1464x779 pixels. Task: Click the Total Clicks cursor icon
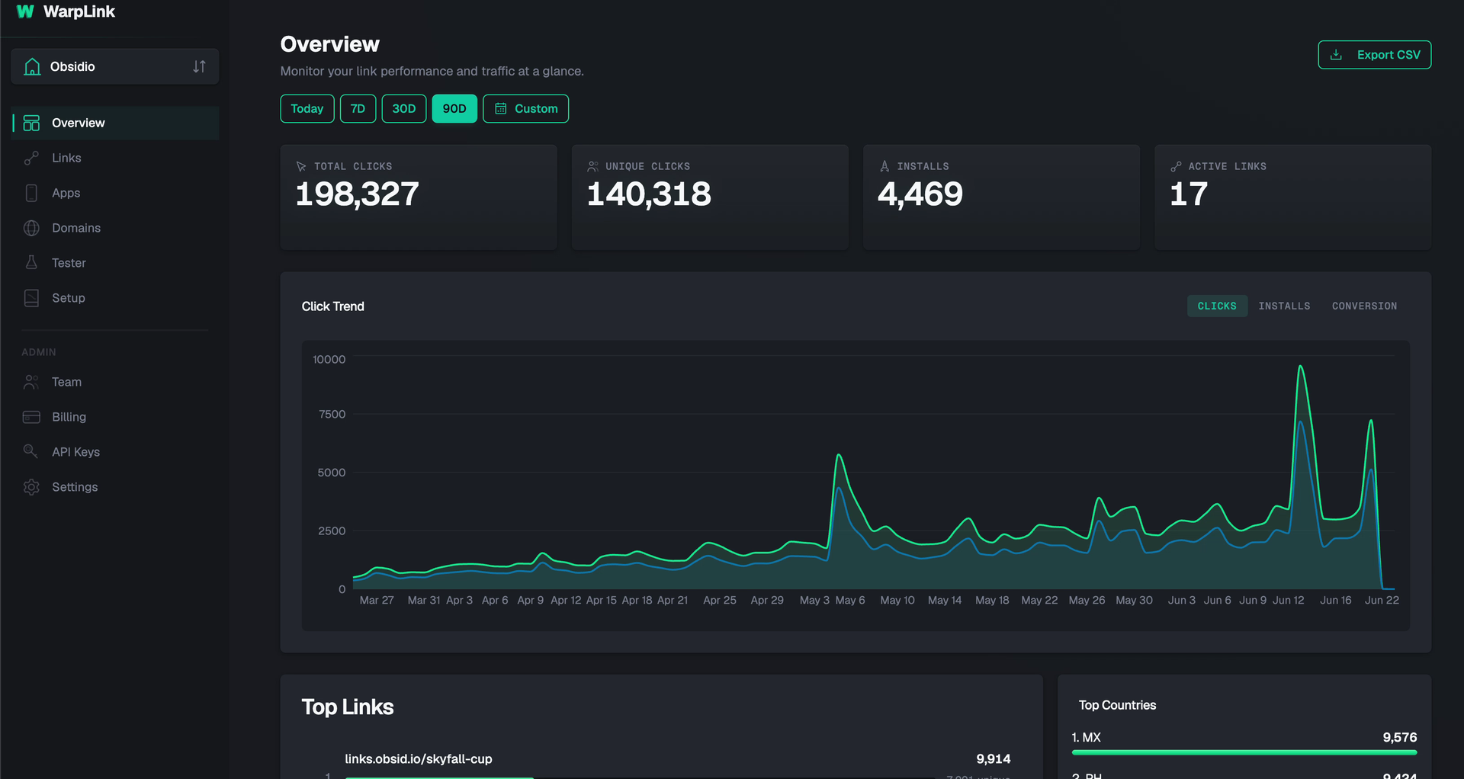pyautogui.click(x=301, y=166)
